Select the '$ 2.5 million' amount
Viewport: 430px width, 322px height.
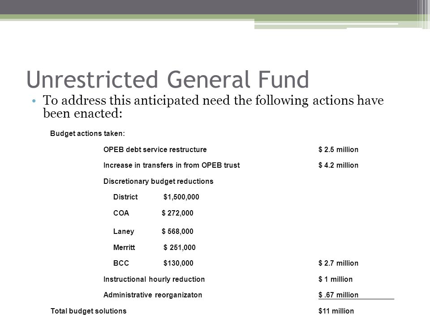[x=339, y=149]
